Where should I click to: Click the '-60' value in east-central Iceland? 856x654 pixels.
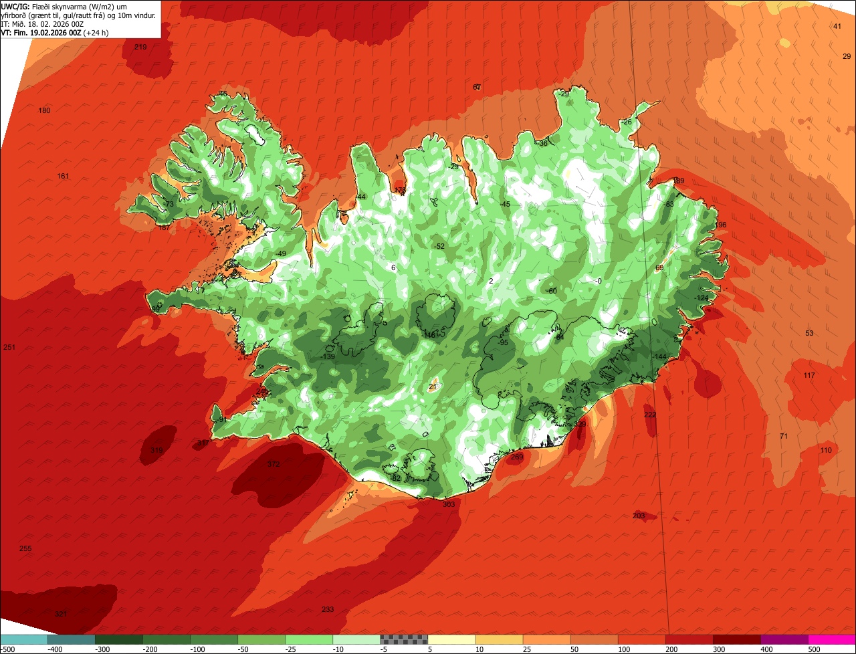point(551,291)
